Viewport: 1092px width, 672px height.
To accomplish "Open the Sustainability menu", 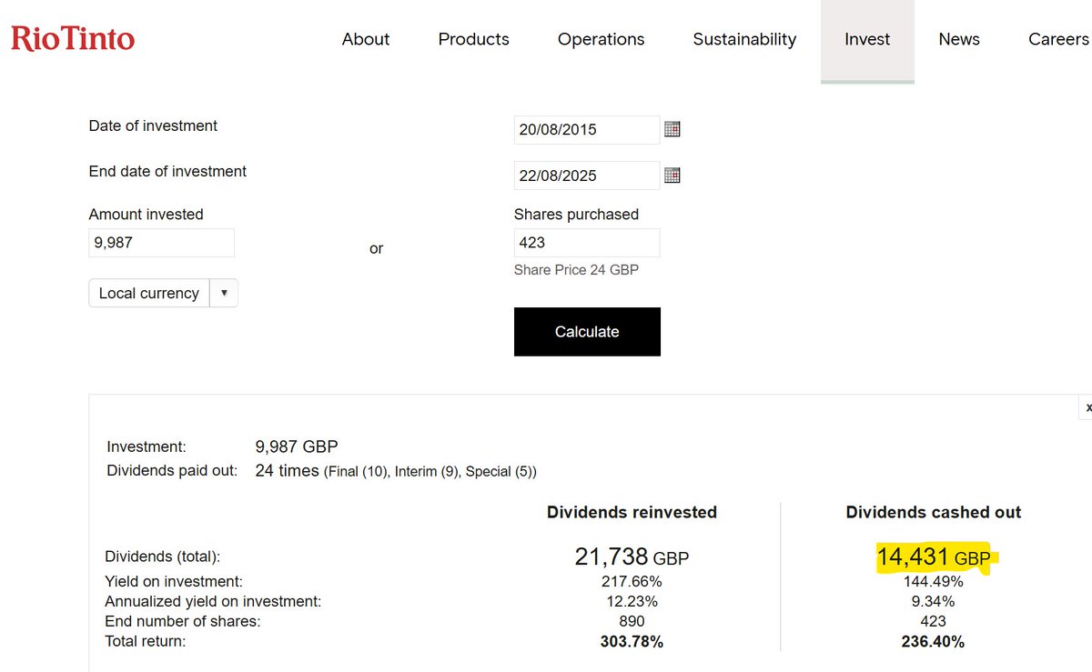I will click(x=744, y=39).
